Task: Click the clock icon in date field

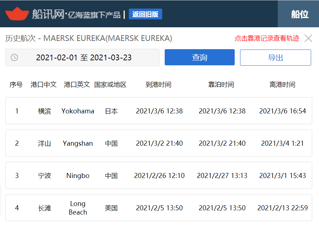Action: click(14, 57)
